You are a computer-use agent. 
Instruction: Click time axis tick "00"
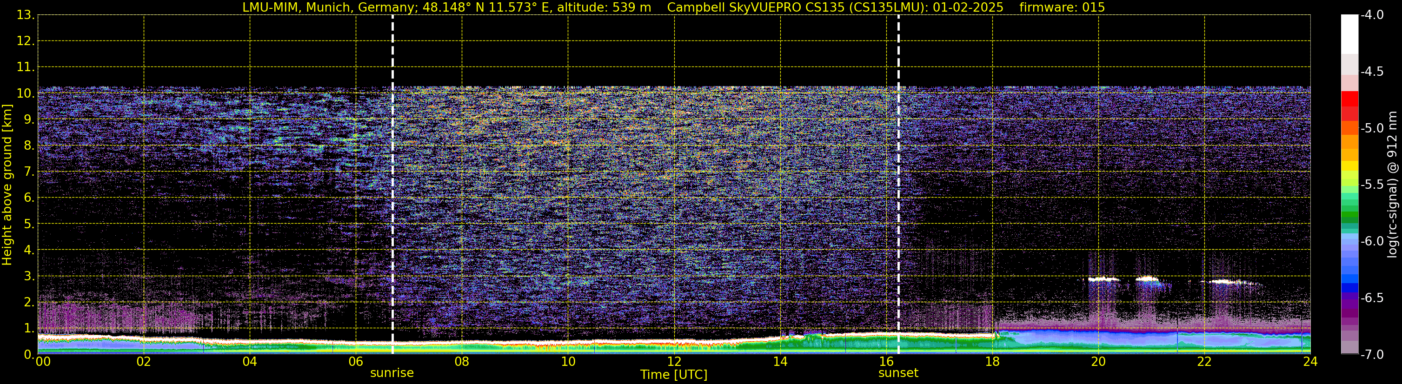[x=43, y=362]
